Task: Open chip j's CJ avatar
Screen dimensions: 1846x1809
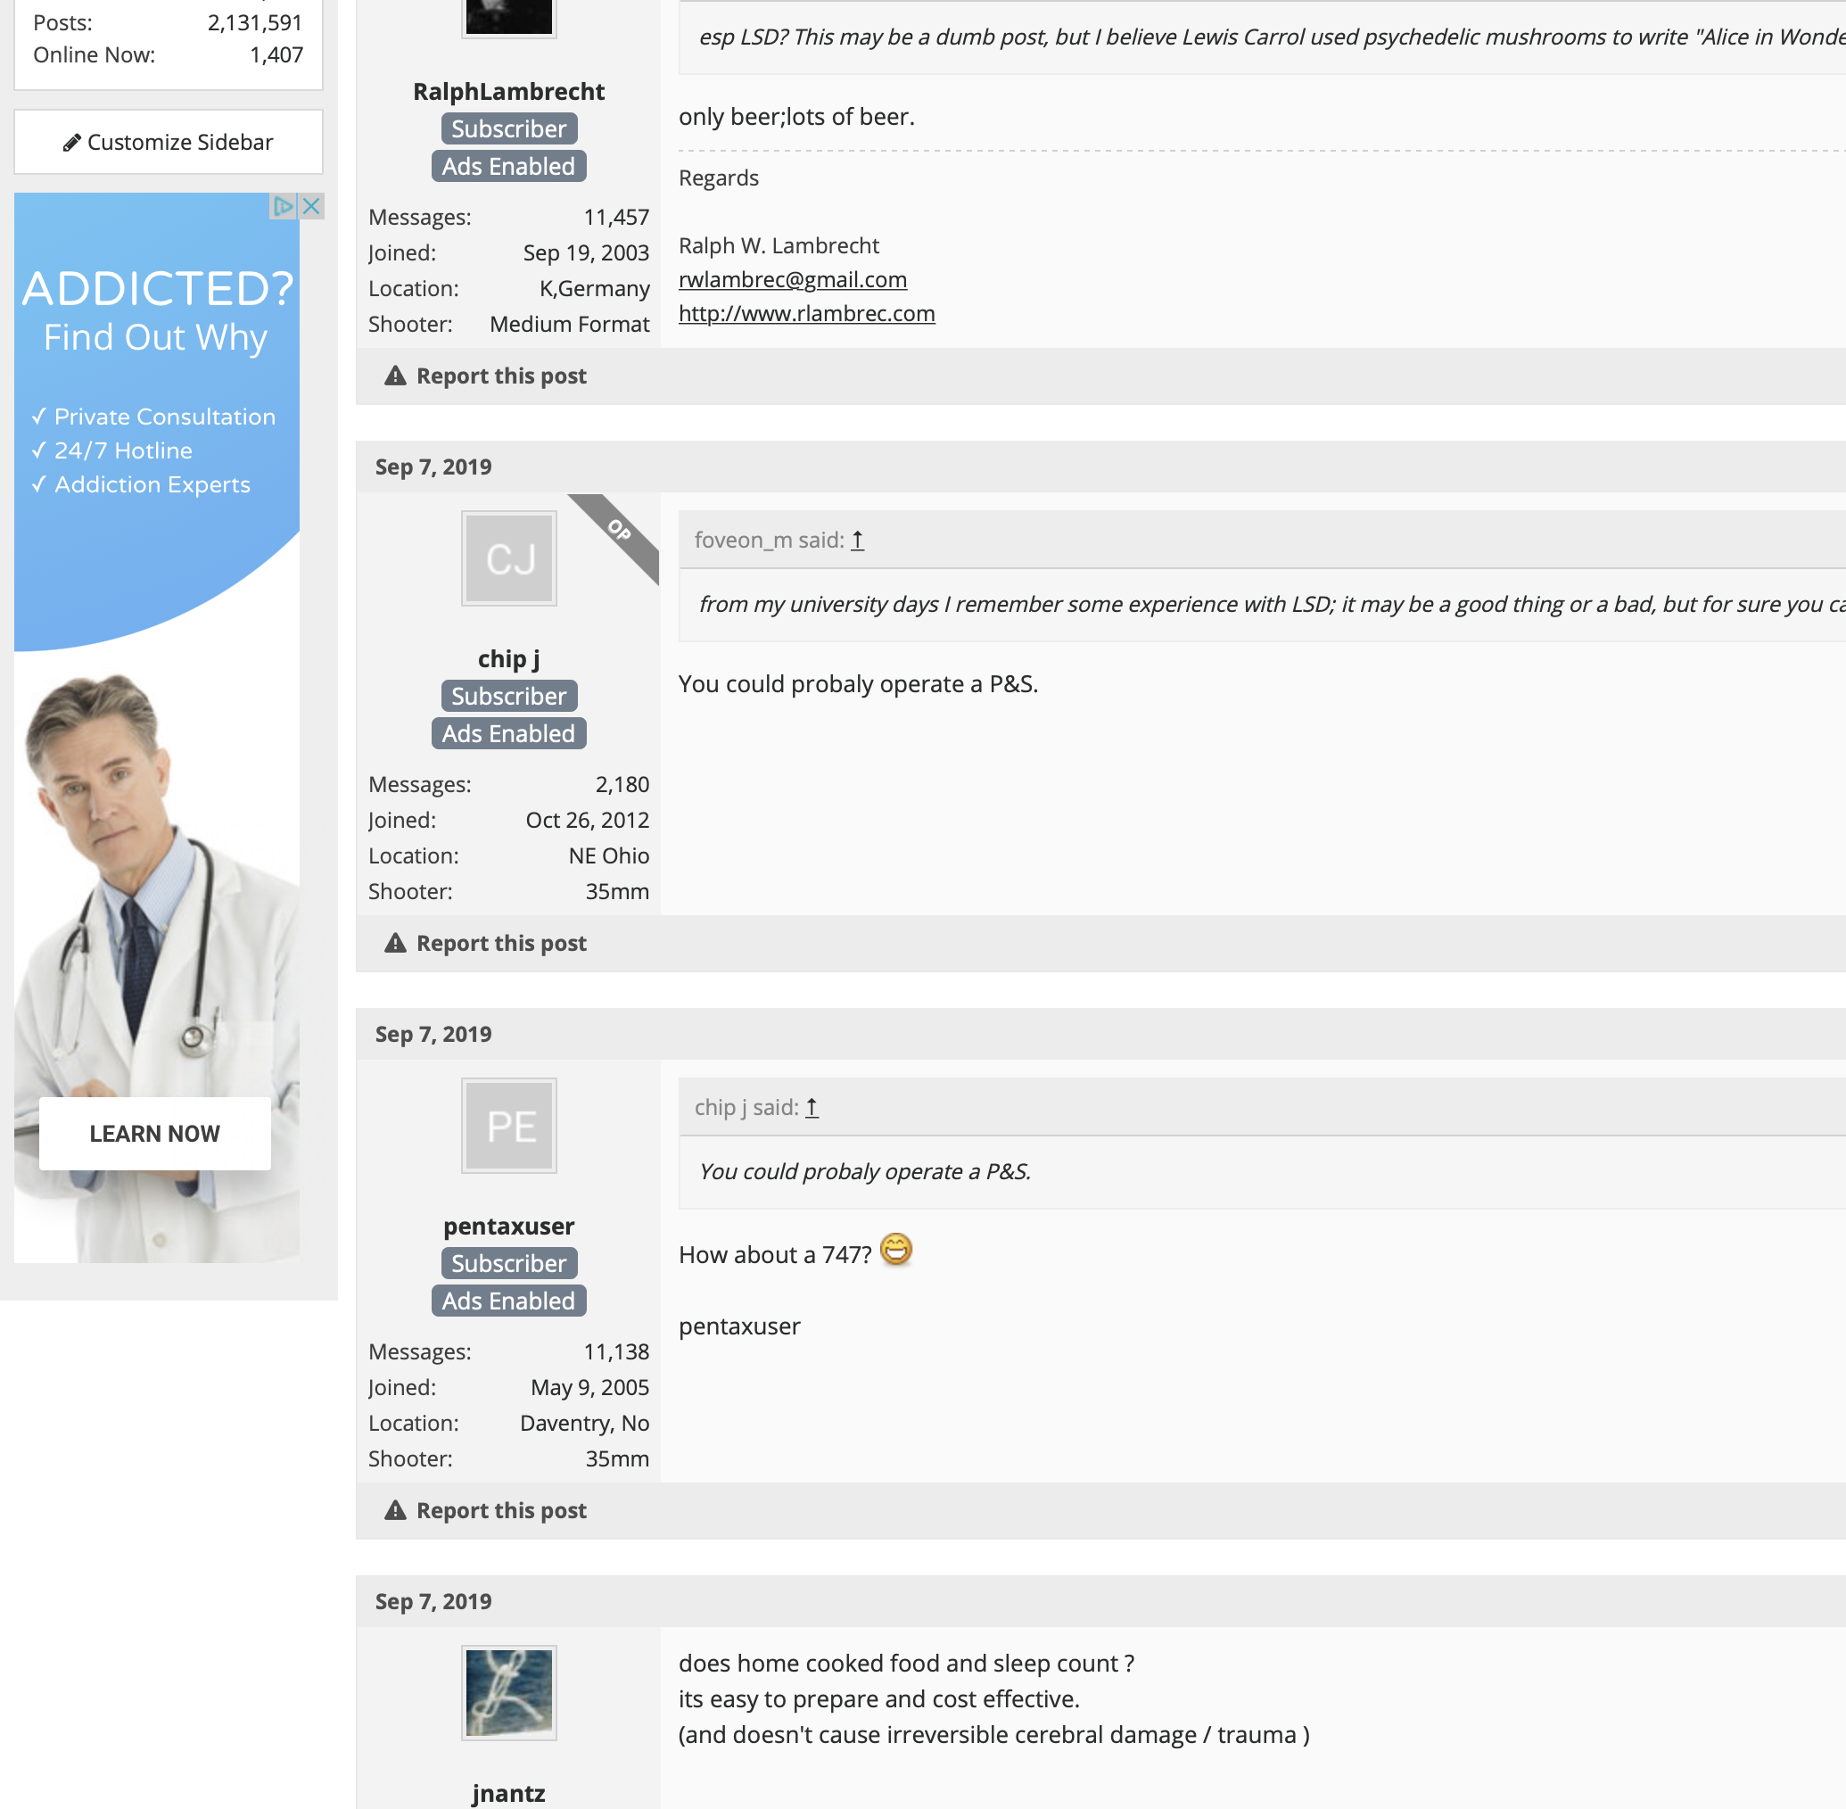Action: pos(509,558)
